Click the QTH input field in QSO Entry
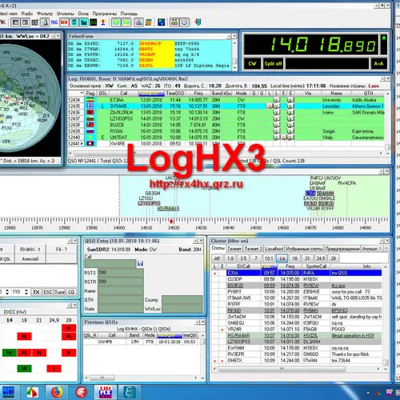 tap(121, 300)
